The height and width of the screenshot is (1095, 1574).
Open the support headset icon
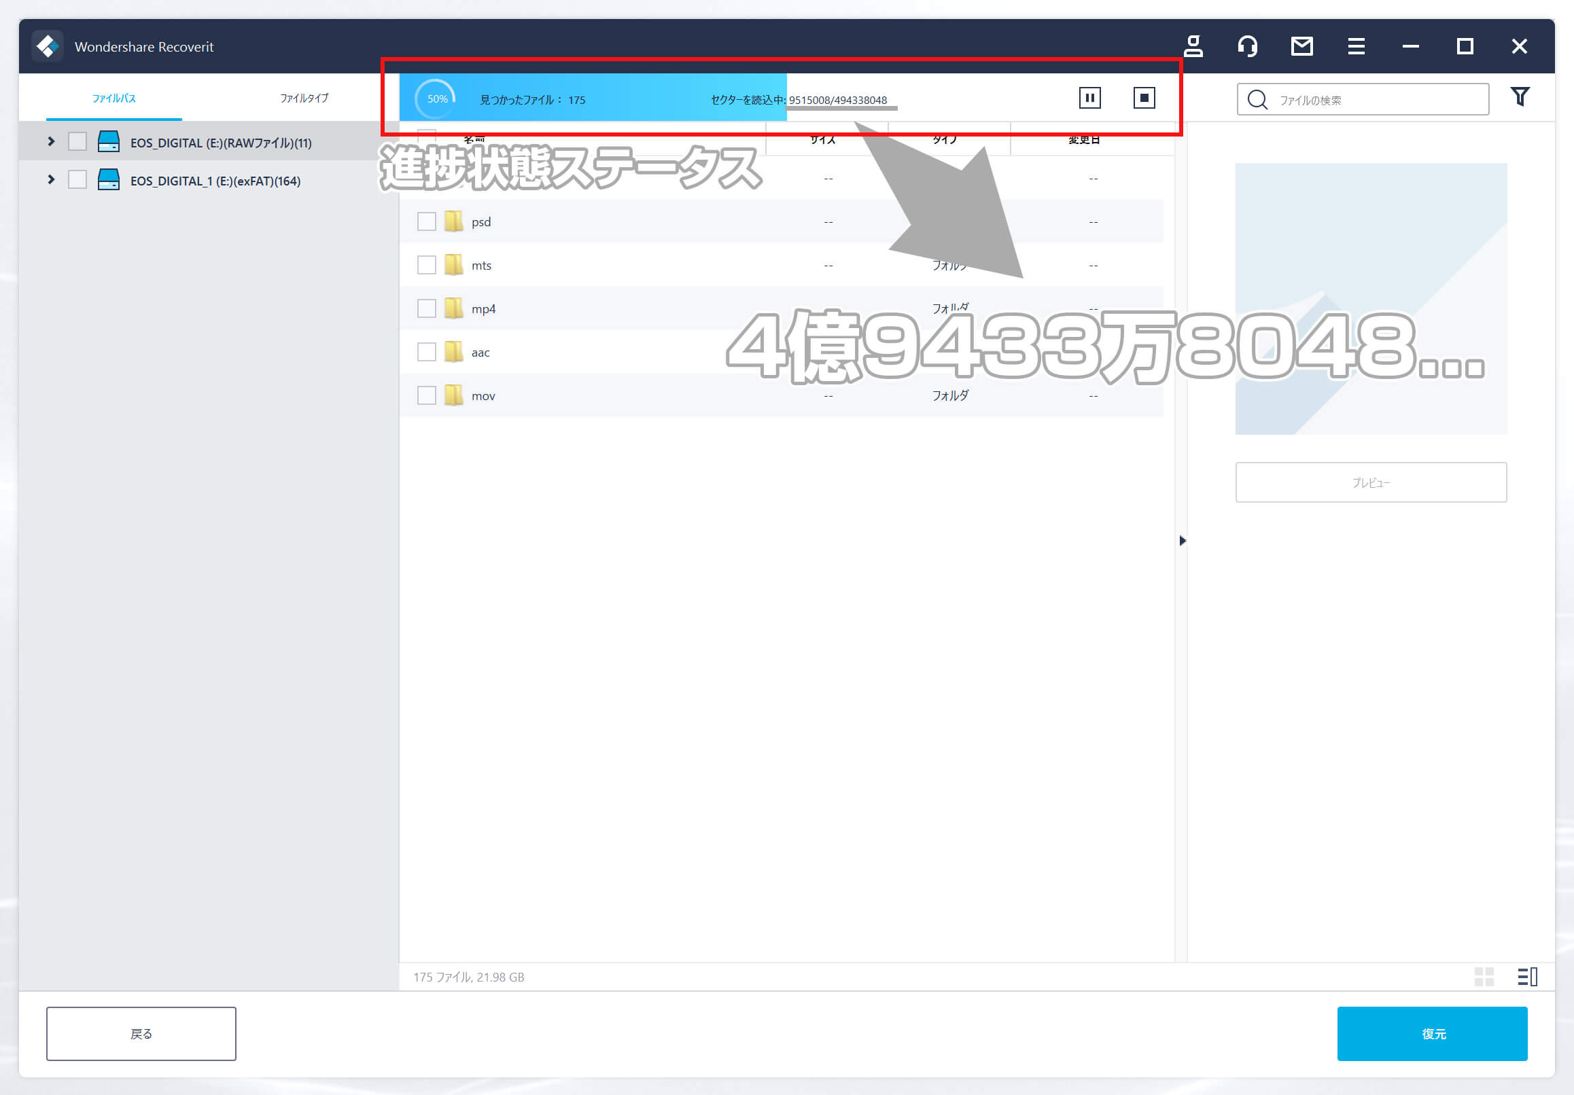click(x=1247, y=46)
